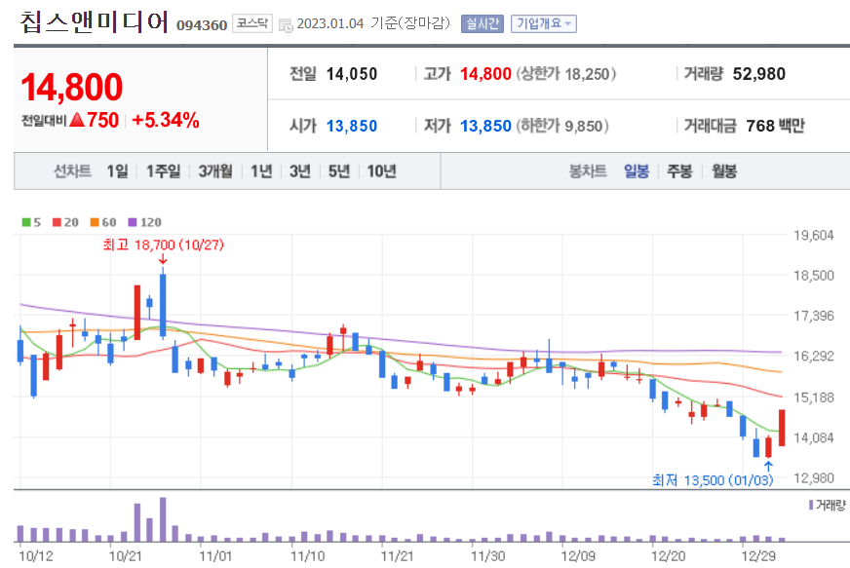The width and height of the screenshot is (850, 568).
Task: Click the purple 120-day moving average legend
Action: click(144, 222)
